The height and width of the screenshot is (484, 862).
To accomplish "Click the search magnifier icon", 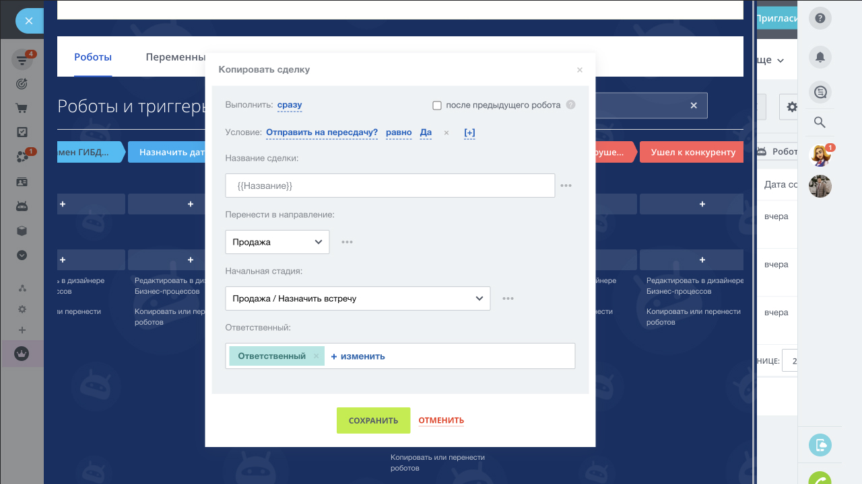I will pyautogui.click(x=820, y=122).
